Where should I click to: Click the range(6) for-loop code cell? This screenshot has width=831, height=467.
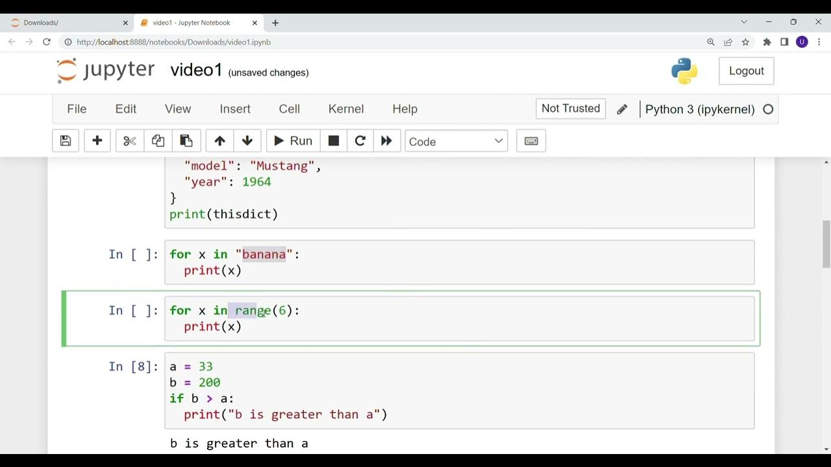point(460,318)
